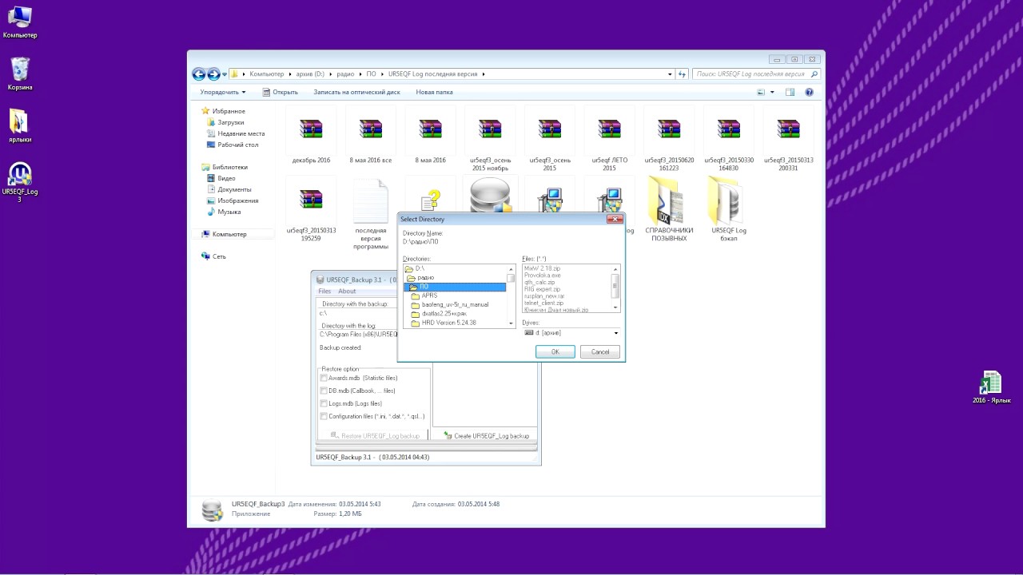This screenshot has height=575, width=1023.
Task: Open view options dropdown arrow
Action: tap(772, 92)
